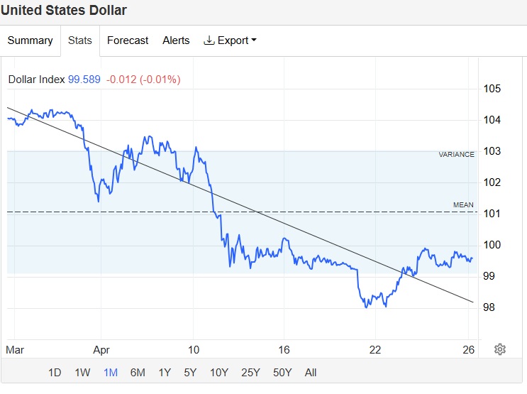Open the Stats tab

point(80,40)
